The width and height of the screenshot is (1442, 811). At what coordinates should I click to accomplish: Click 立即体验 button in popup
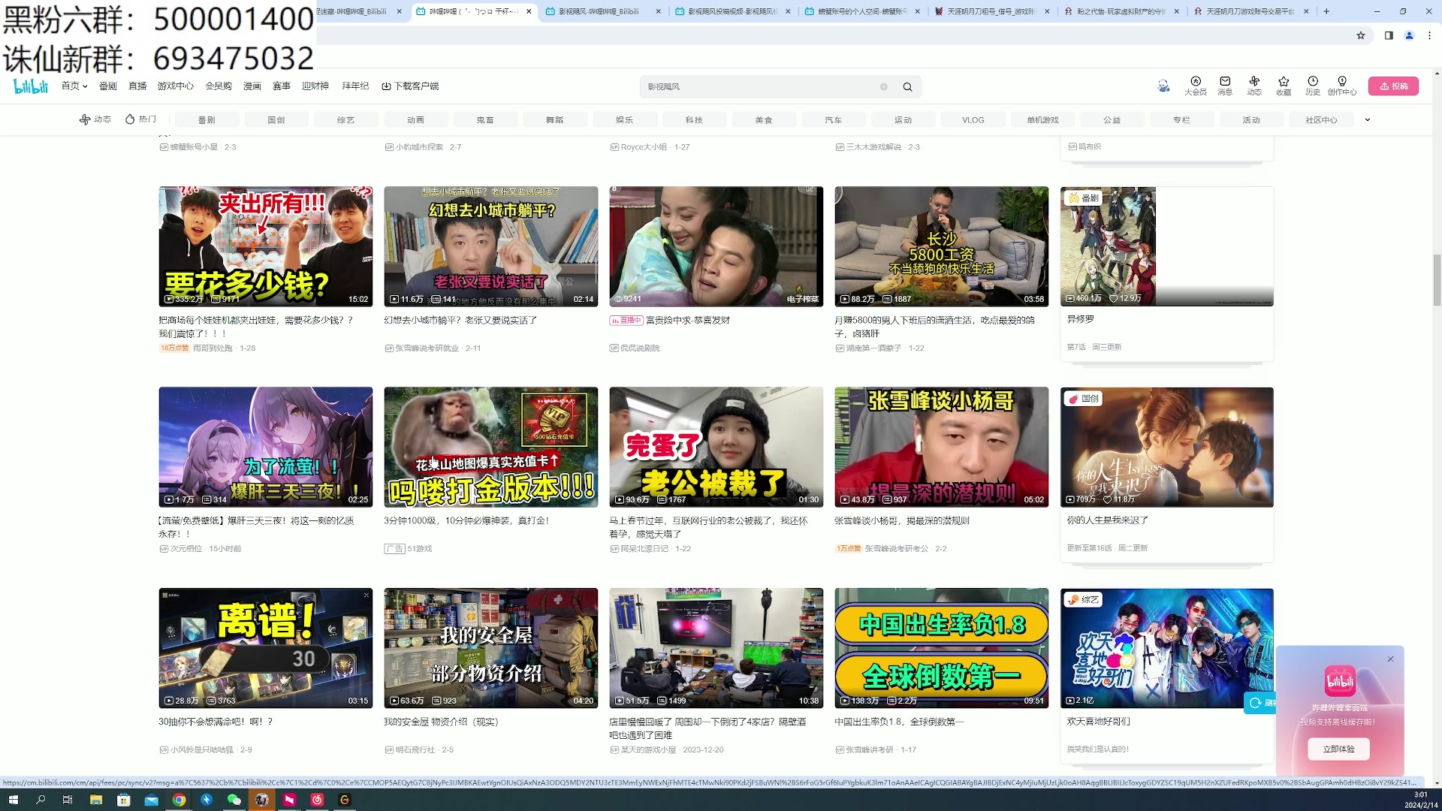(x=1338, y=749)
